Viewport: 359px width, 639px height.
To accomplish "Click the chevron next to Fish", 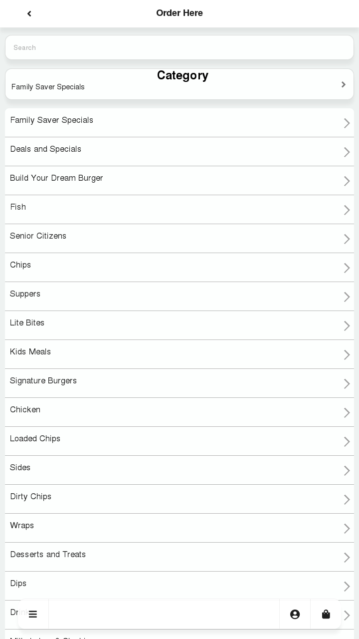I will (x=347, y=210).
